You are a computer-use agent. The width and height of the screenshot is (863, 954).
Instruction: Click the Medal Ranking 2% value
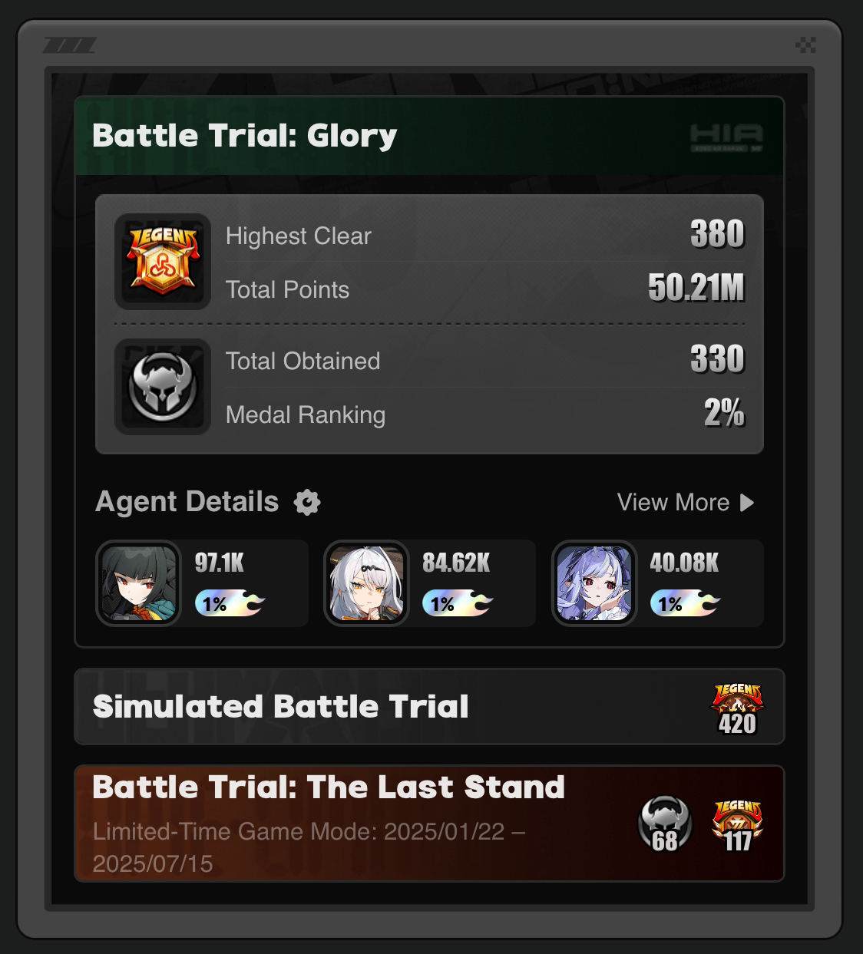point(724,413)
